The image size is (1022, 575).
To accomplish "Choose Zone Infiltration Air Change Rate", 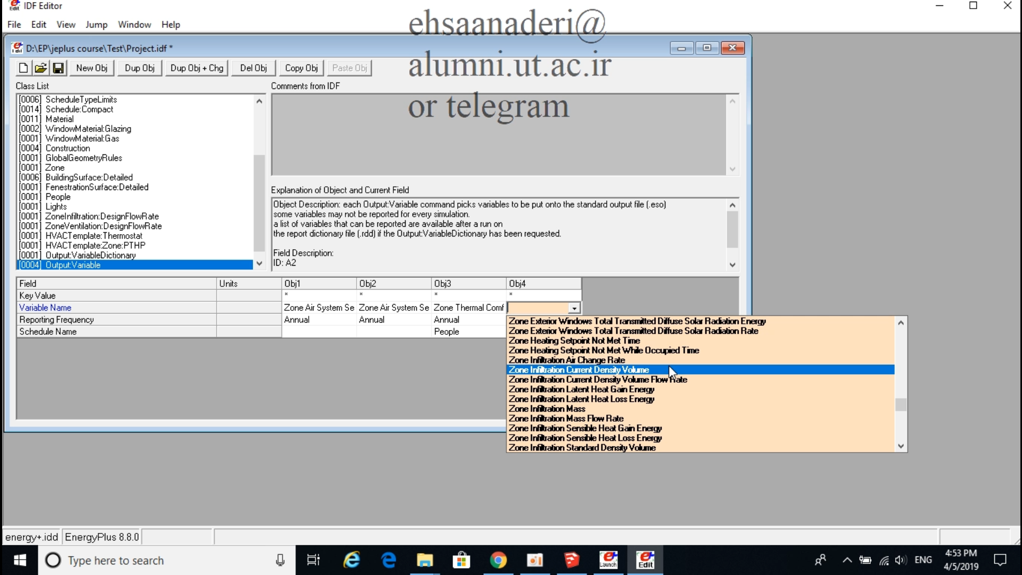I will 700,360.
